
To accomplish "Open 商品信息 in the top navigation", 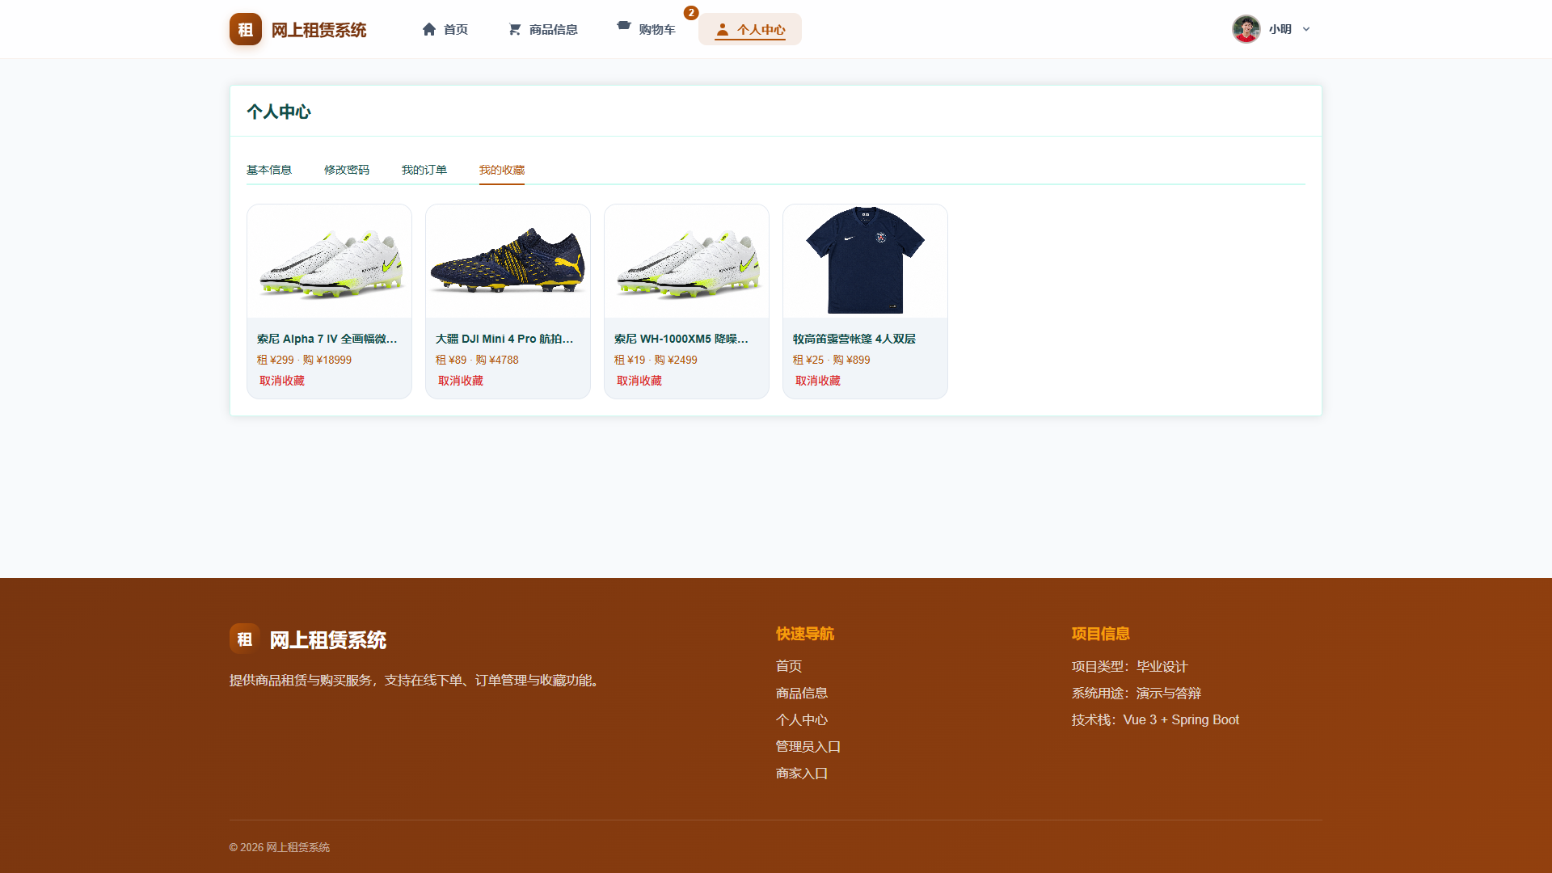I will click(x=543, y=29).
